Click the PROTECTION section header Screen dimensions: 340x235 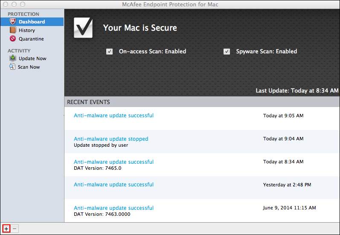pyautogui.click(x=23, y=14)
